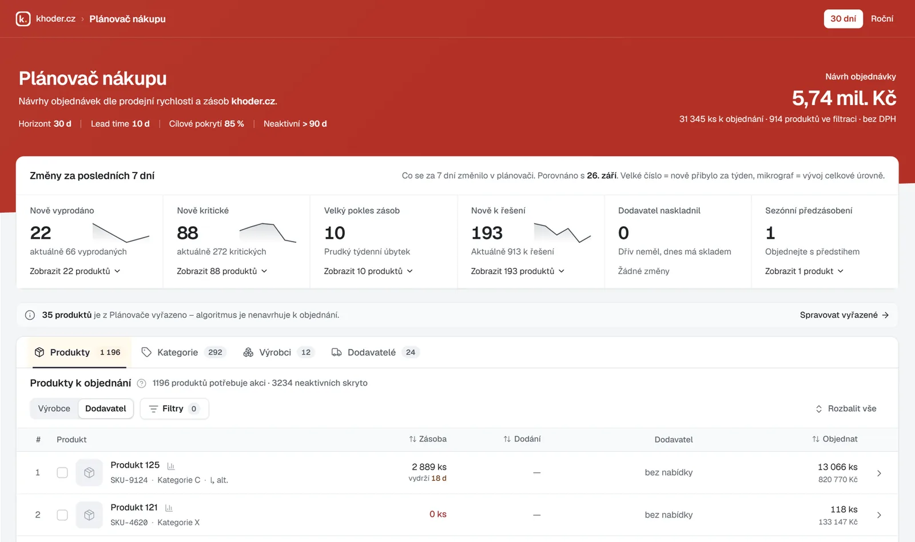The width and height of the screenshot is (915, 542).
Task: Open the Produkt 121 chart icon
Action: [x=169, y=508]
